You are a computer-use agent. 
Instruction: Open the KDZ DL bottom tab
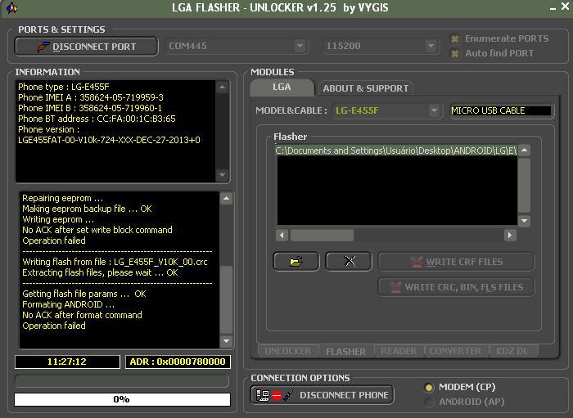(x=512, y=351)
